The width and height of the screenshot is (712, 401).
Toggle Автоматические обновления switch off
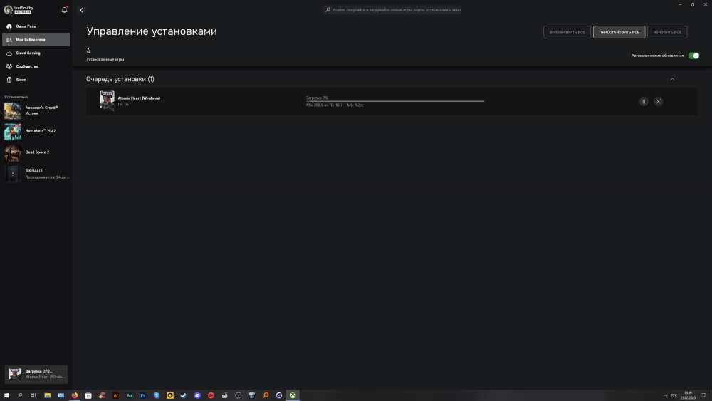[693, 56]
